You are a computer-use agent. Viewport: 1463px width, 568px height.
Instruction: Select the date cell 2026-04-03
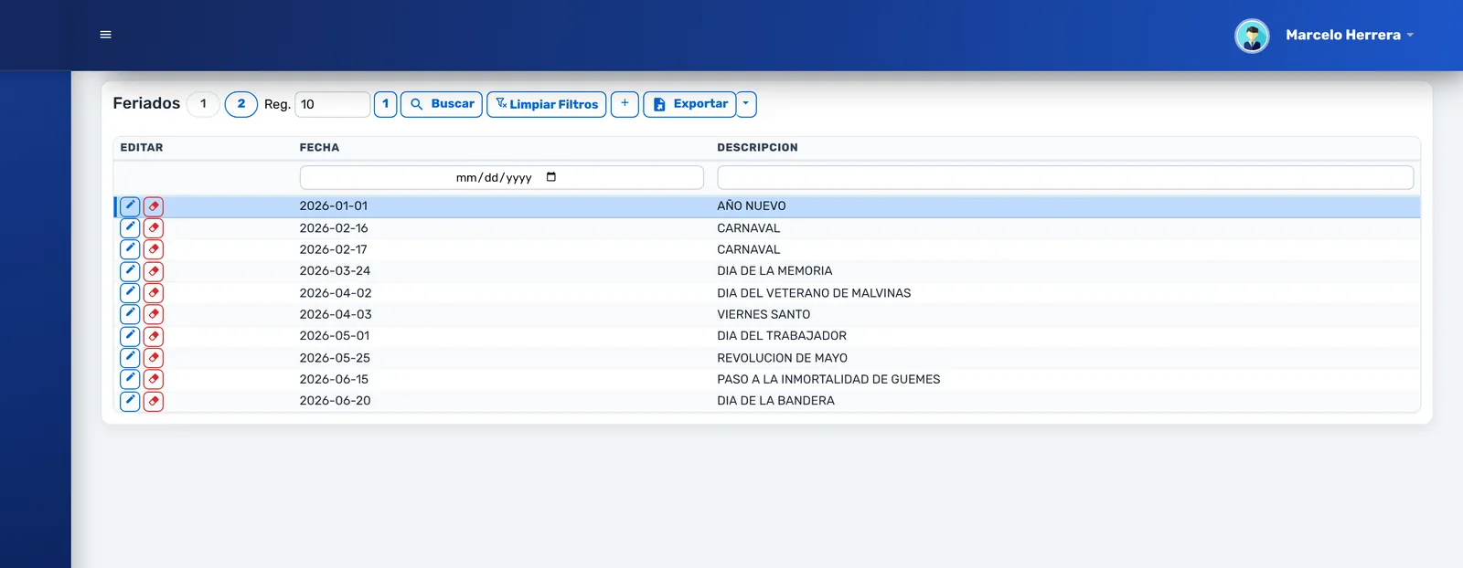[336, 314]
